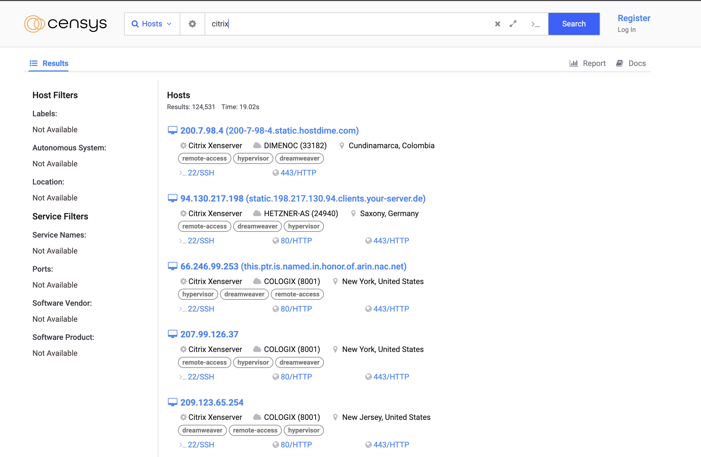The image size is (701, 457).
Task: Open the Hosts search type dropdown
Action: pyautogui.click(x=152, y=24)
